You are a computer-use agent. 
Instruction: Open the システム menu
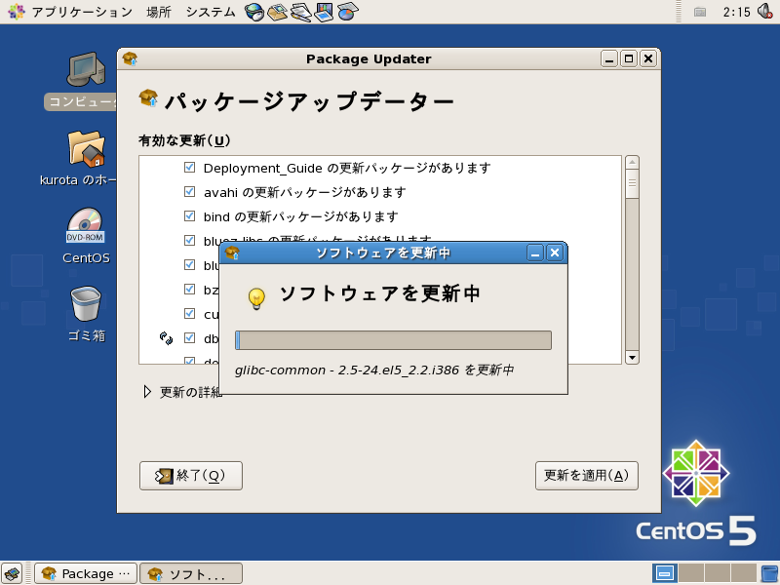(x=211, y=12)
